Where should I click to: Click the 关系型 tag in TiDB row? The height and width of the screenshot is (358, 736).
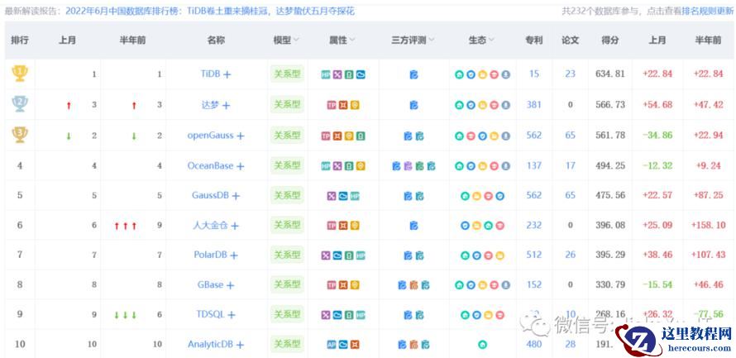coord(287,74)
